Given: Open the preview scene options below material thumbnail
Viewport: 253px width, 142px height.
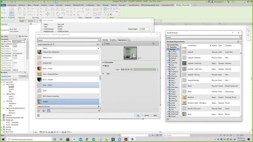Looking at the screenshot, I should [140, 58].
